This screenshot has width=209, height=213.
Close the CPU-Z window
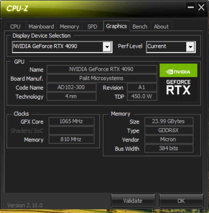201,7
